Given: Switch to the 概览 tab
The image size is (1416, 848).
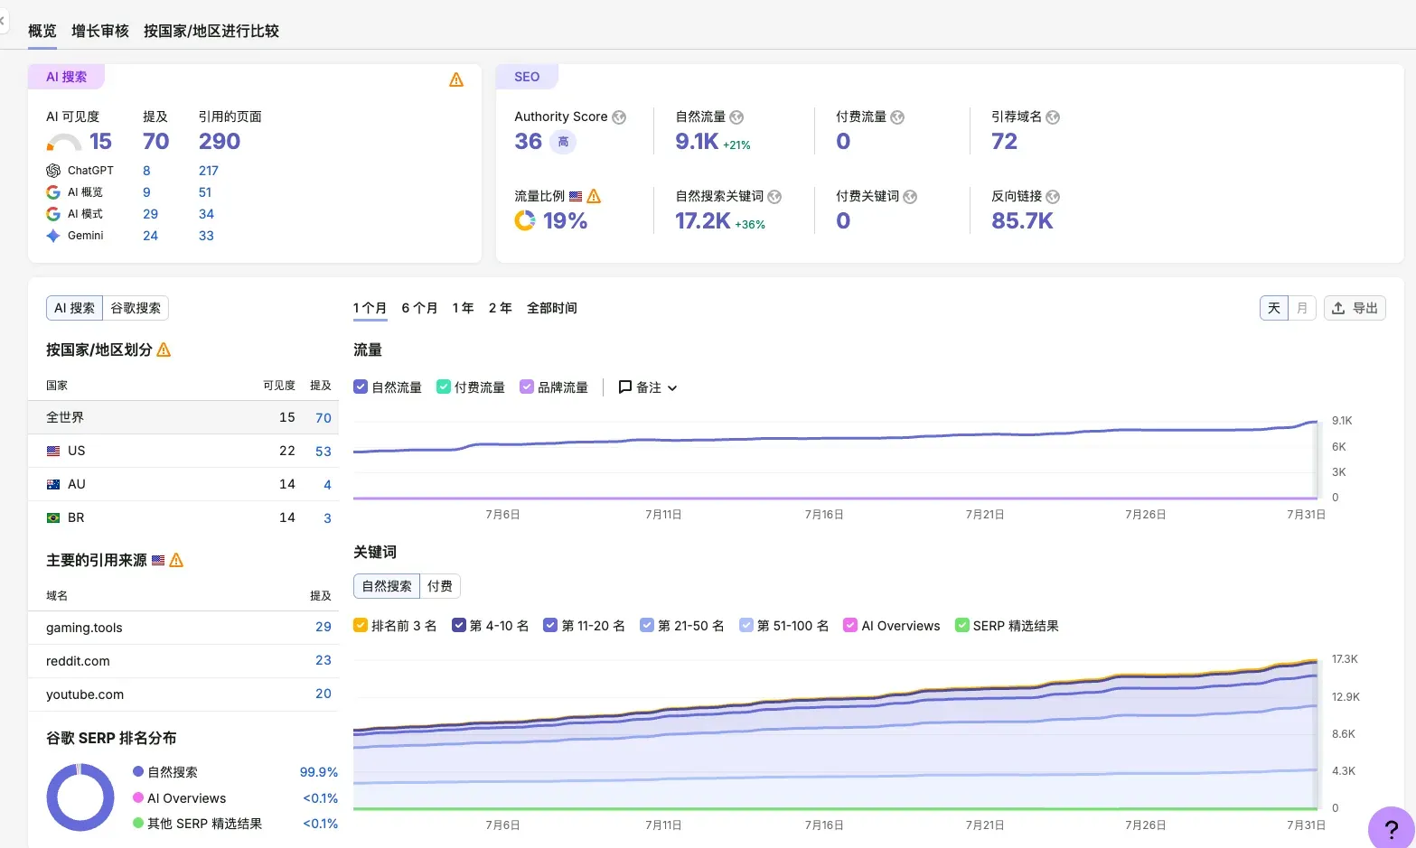Looking at the screenshot, I should [x=42, y=31].
